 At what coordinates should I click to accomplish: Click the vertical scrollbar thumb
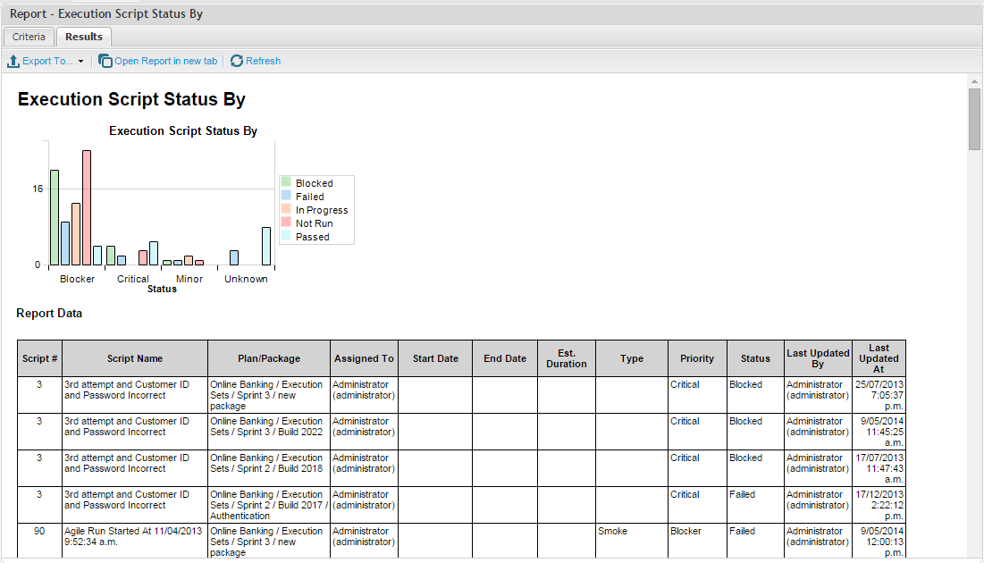click(x=974, y=120)
